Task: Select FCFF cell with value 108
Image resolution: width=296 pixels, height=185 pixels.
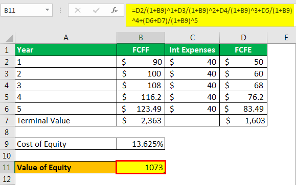Action: point(141,85)
